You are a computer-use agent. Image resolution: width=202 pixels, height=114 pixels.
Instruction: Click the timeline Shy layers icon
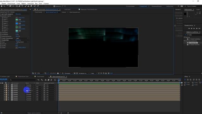[45, 80]
